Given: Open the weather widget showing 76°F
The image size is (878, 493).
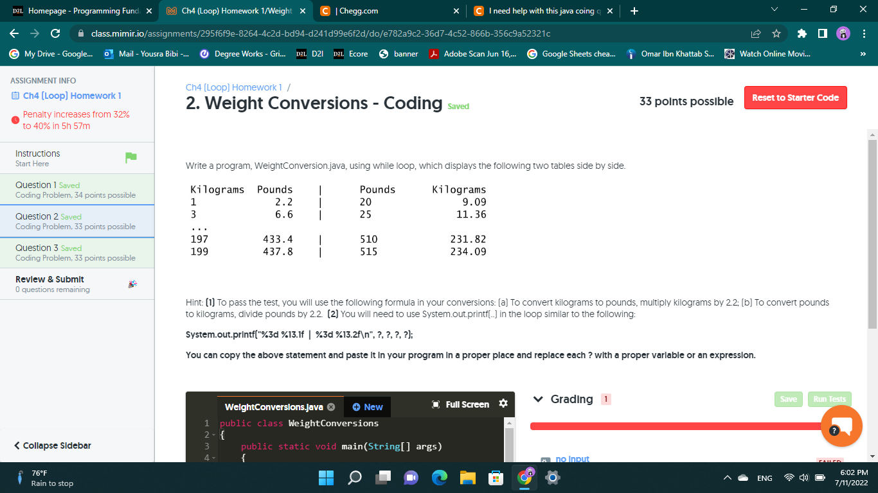Looking at the screenshot, I should pyautogui.click(x=45, y=478).
